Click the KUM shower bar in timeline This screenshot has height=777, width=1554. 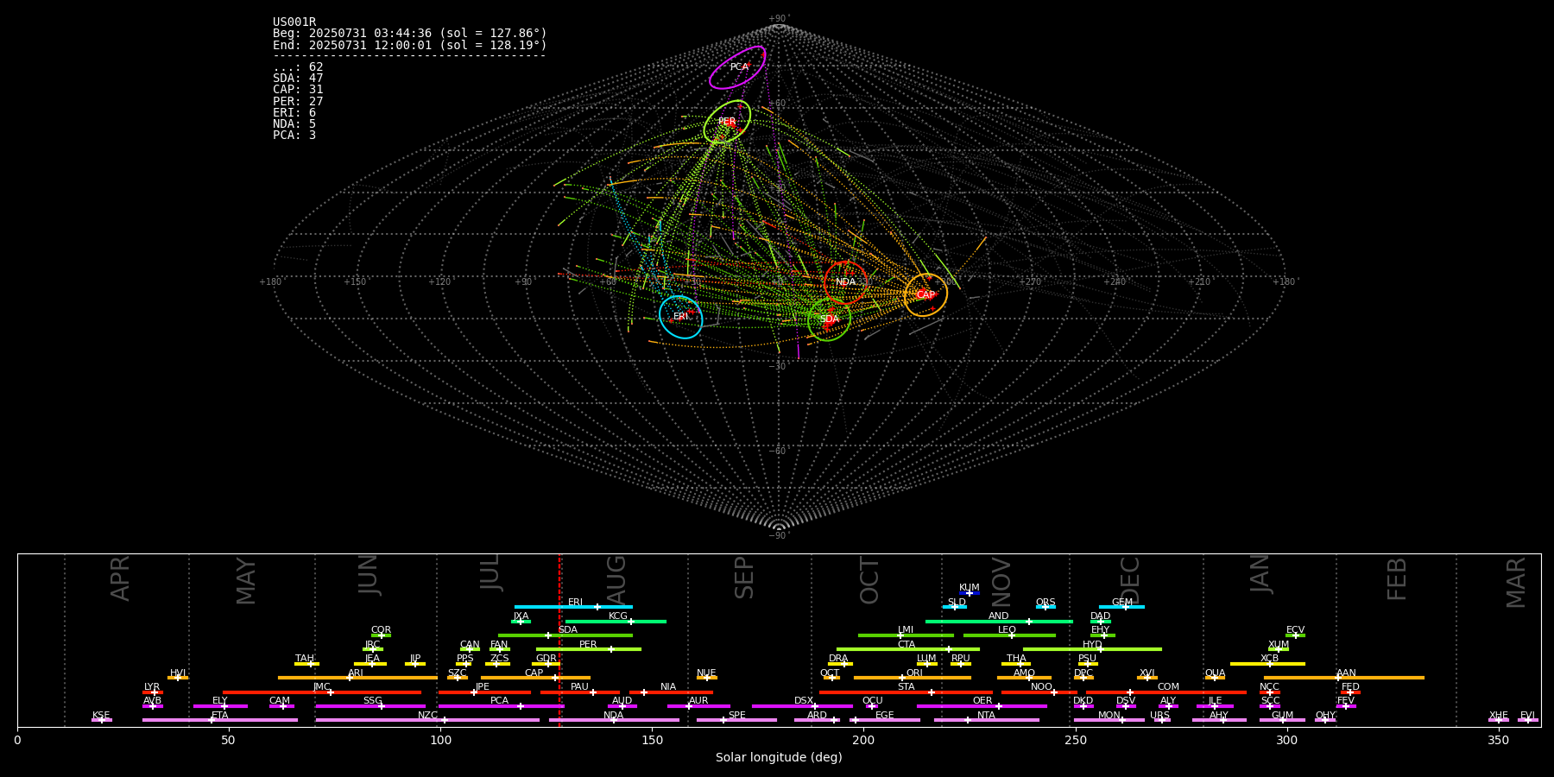(x=970, y=593)
